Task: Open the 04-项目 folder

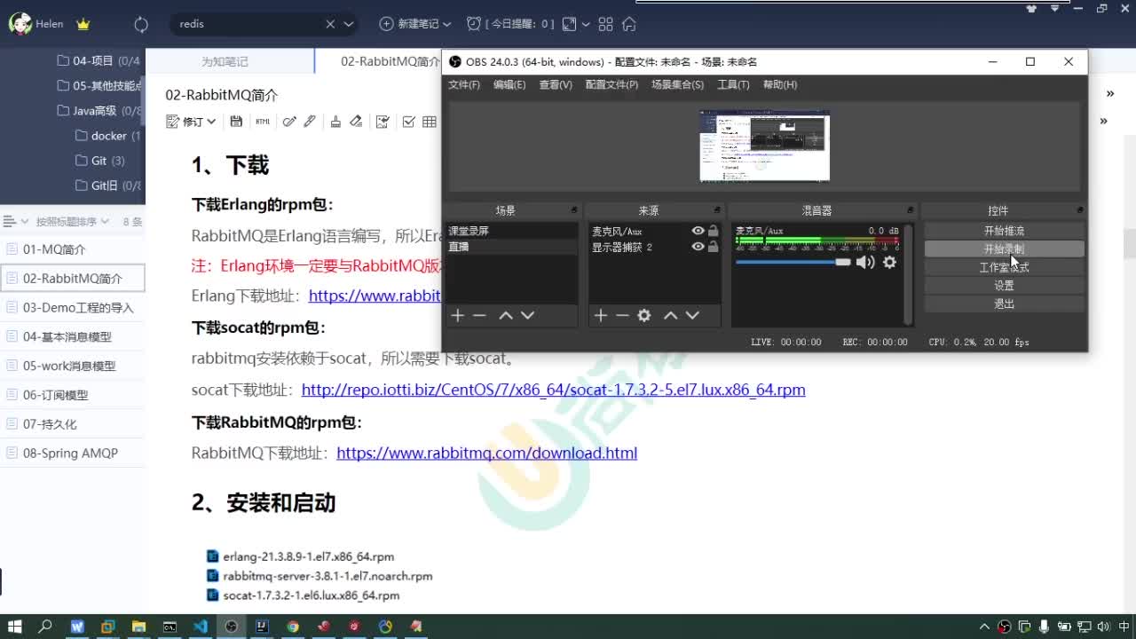Action: [98, 60]
